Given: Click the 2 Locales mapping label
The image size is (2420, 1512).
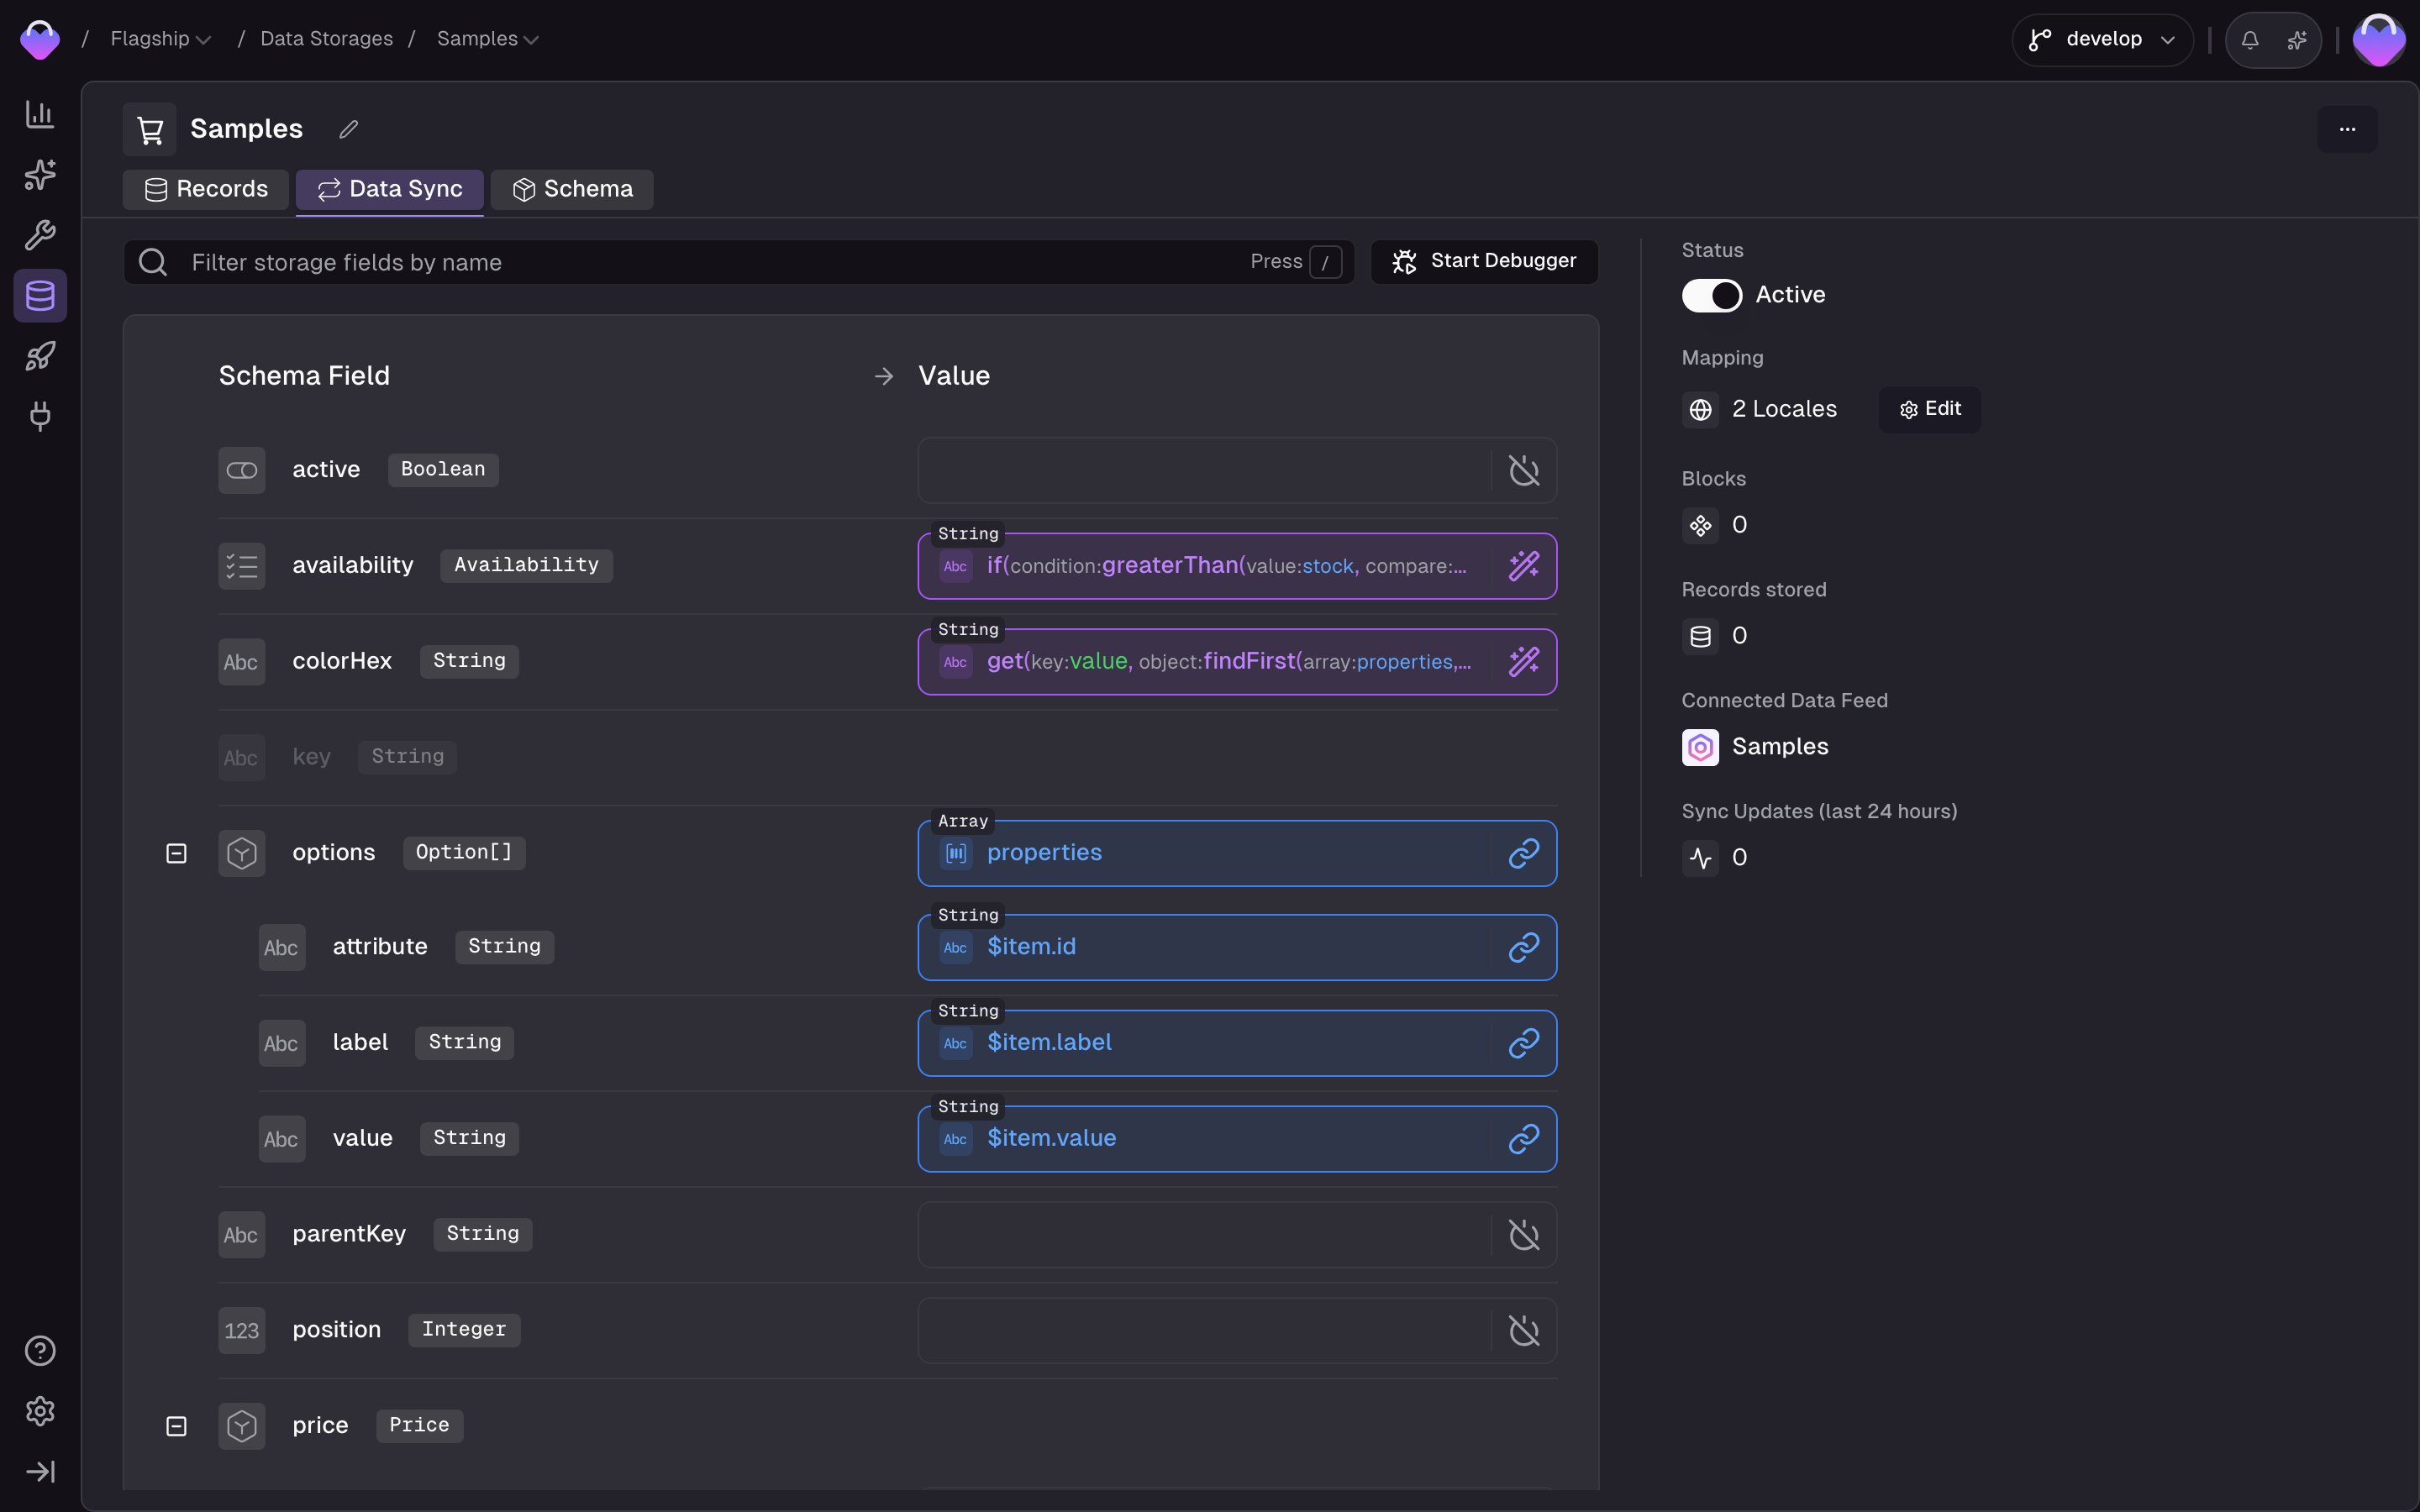Looking at the screenshot, I should click(1784, 409).
